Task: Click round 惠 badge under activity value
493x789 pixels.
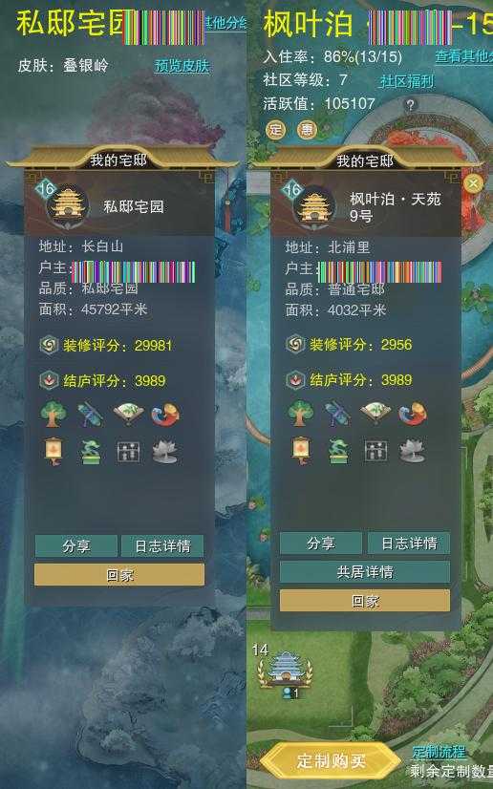Action: 307,129
